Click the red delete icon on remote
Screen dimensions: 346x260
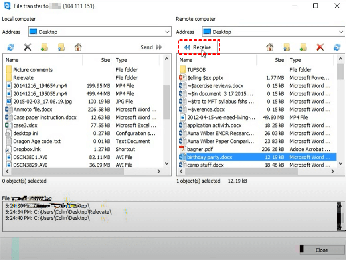click(320, 47)
